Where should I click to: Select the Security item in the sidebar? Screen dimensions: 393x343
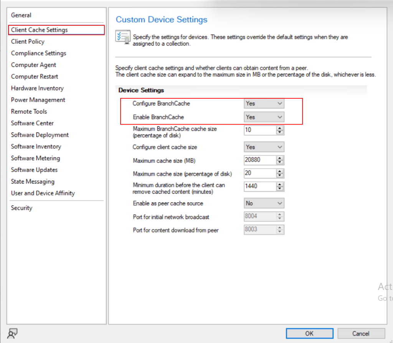(x=21, y=208)
